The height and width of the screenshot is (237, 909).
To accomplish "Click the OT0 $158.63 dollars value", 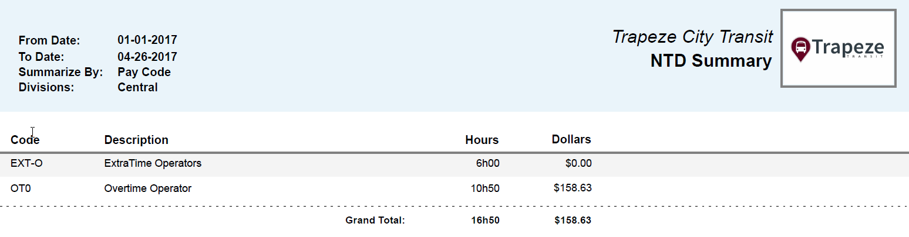I will tap(573, 188).
